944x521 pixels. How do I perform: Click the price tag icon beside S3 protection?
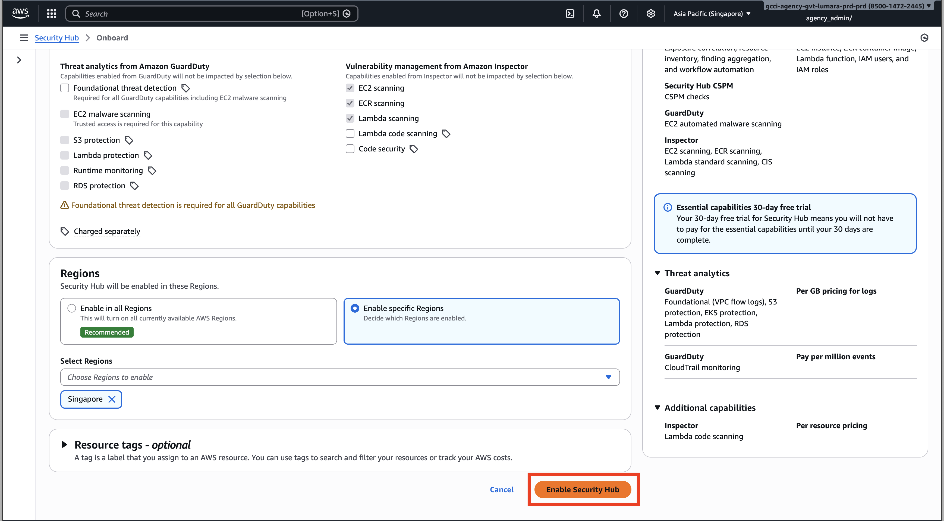(129, 140)
